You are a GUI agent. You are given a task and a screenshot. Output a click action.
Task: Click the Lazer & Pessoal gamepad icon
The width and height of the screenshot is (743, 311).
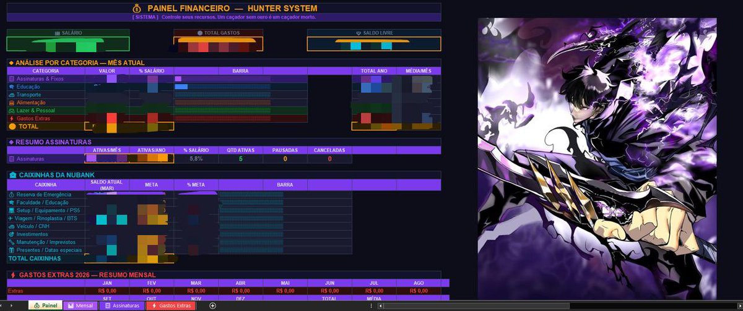pos(11,111)
